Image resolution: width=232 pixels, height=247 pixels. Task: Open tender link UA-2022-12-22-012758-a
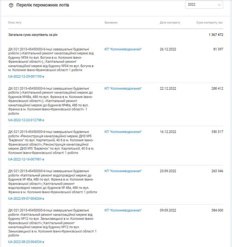point(26,120)
